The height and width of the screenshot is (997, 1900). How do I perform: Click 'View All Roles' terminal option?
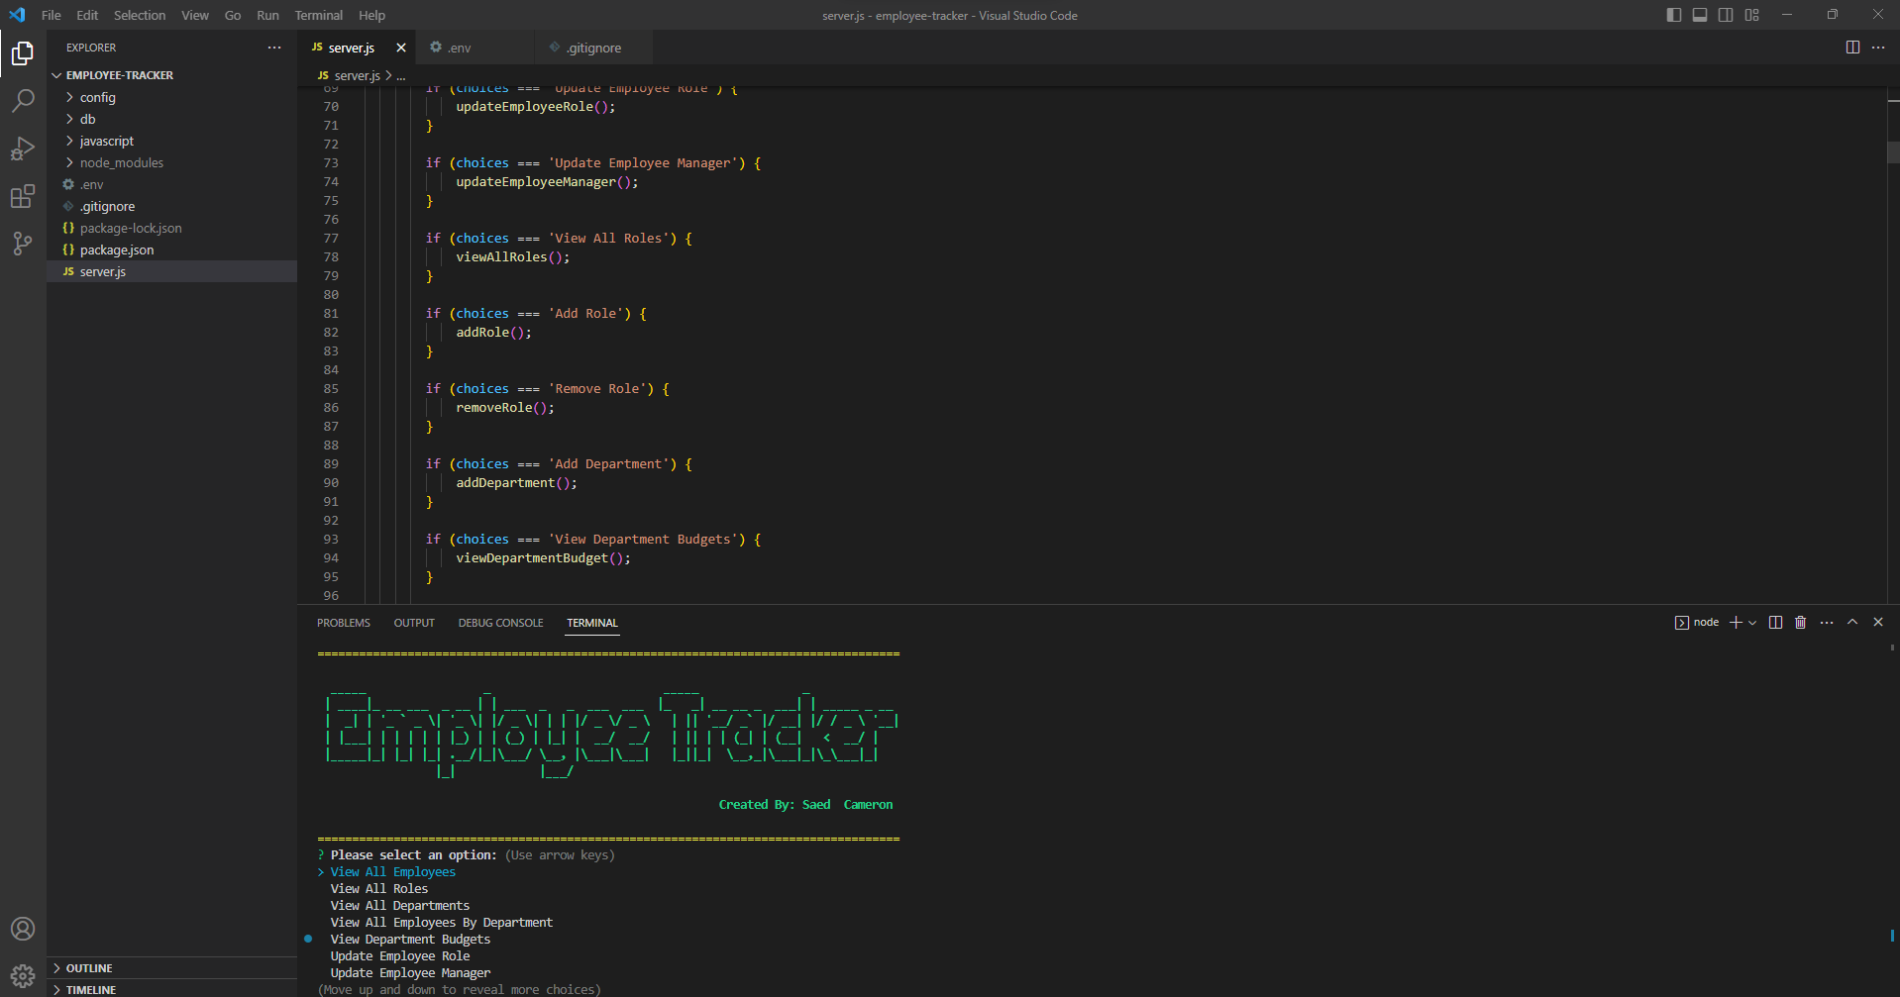pyautogui.click(x=379, y=889)
